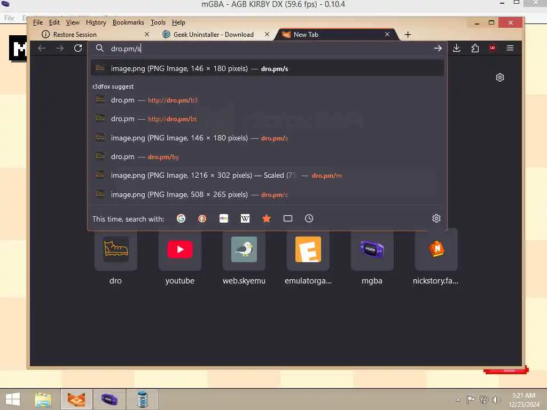Open the search settings gear in the dropdown

(x=436, y=218)
